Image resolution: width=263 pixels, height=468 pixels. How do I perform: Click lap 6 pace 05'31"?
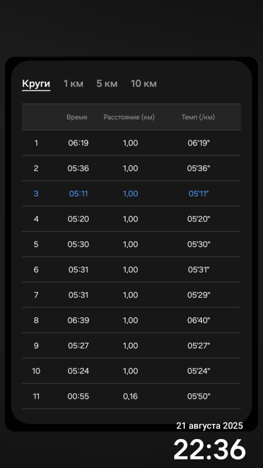[x=199, y=270]
